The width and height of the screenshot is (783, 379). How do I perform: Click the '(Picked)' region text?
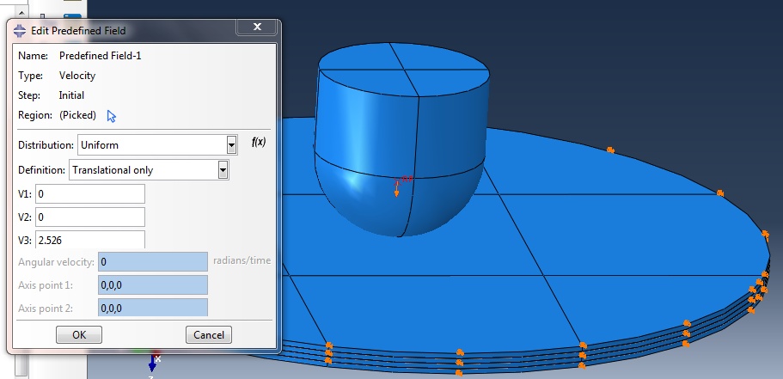(x=77, y=115)
